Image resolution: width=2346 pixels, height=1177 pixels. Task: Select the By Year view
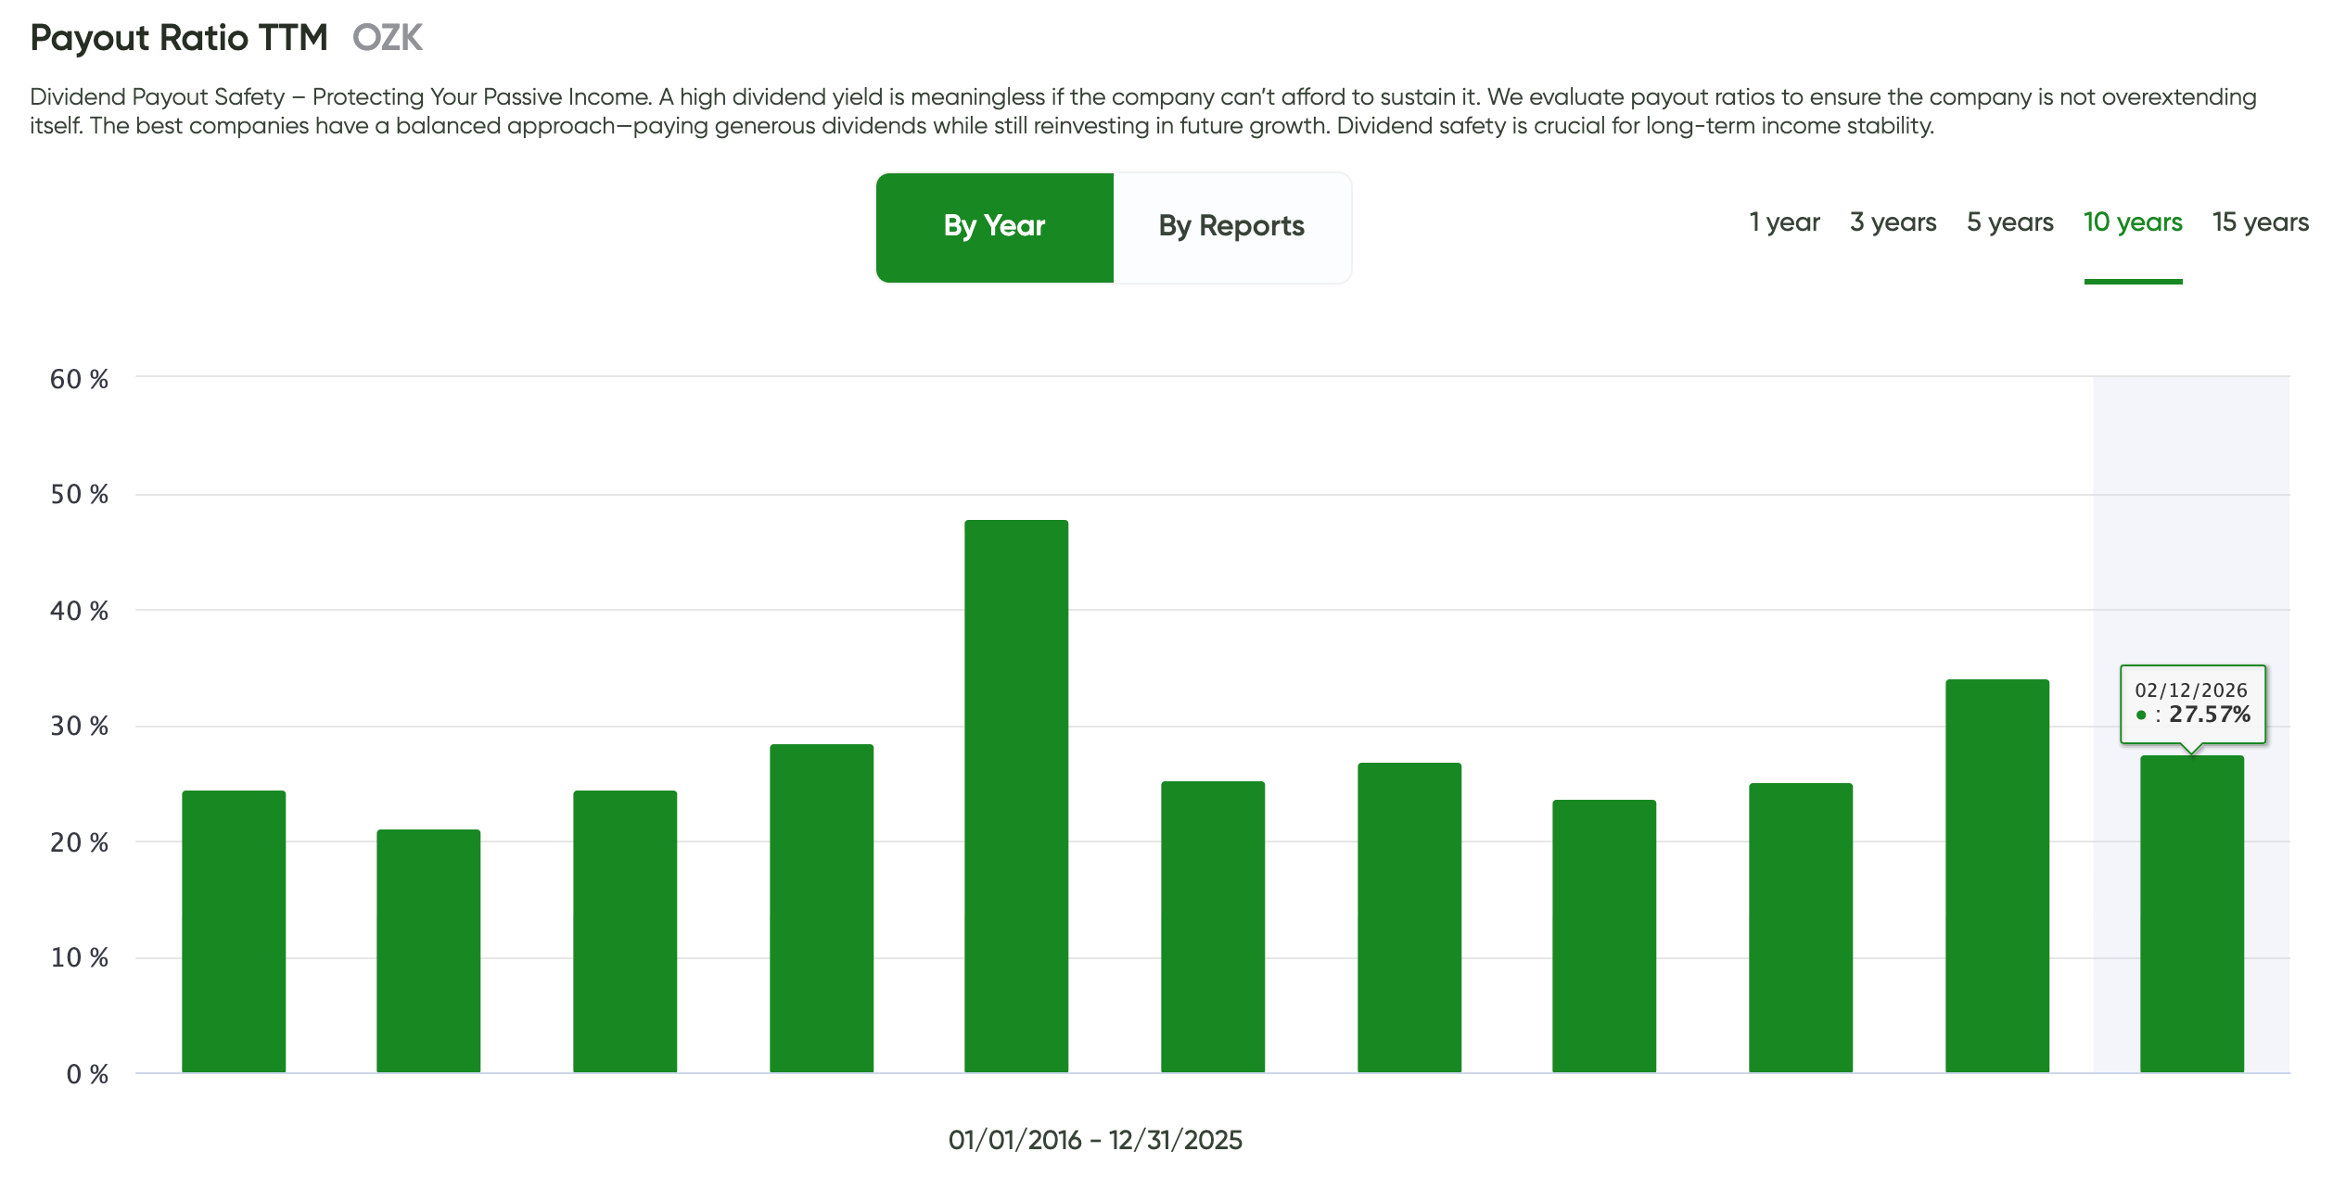tap(994, 227)
